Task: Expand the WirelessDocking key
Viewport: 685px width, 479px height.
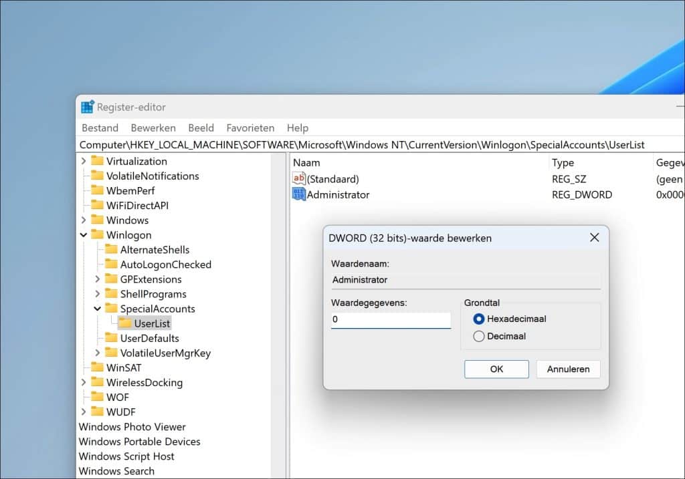Action: [x=84, y=383]
